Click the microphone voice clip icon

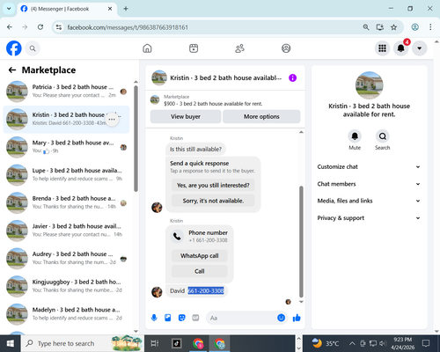tap(154, 318)
